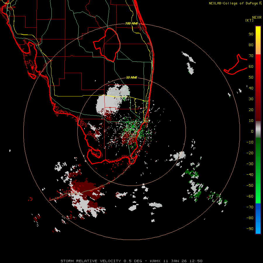Click the 100 NMI range ring label
The width and height of the screenshot is (263, 263).
[131, 23]
